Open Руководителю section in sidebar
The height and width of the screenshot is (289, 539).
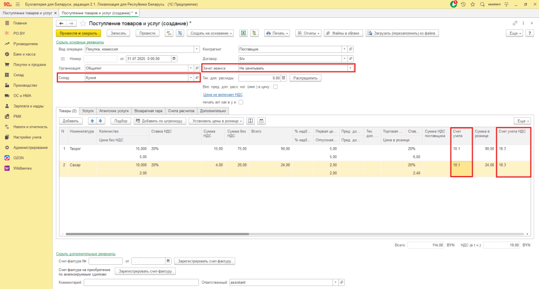click(x=26, y=44)
